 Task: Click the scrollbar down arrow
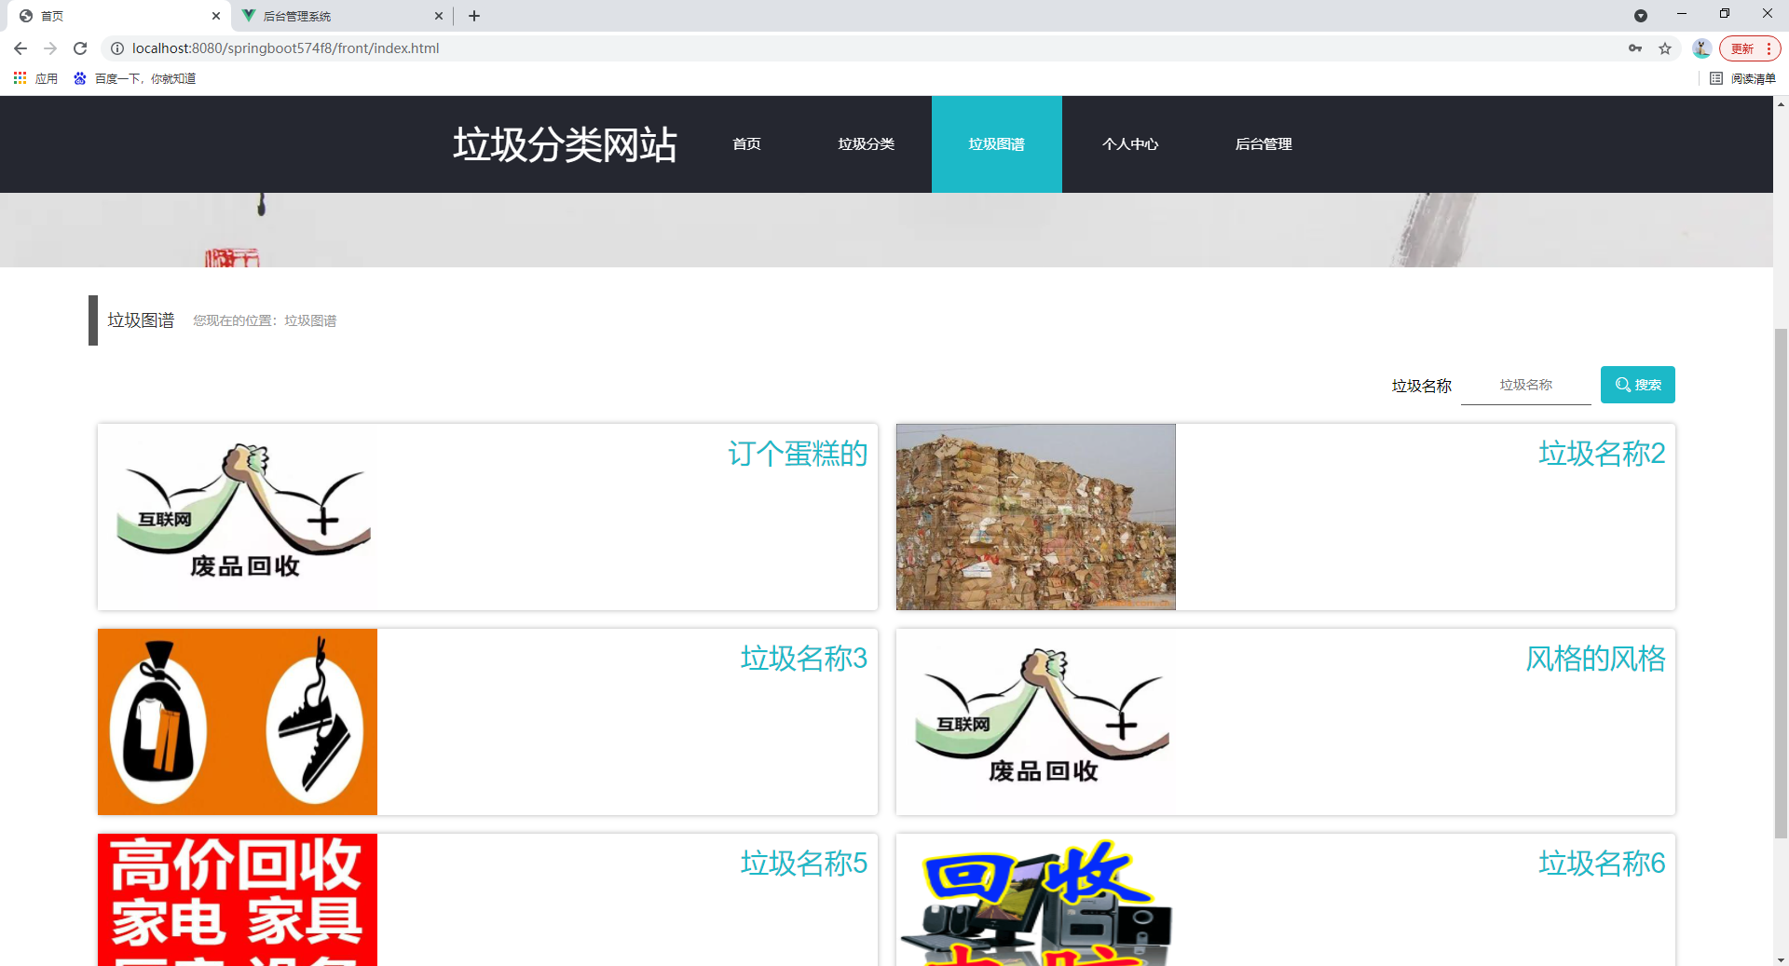1781,959
